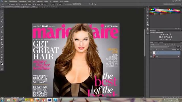Image resolution: width=182 pixels, height=102 pixels.
Task: Select the Type tool
Action: click(x=2, y=50)
